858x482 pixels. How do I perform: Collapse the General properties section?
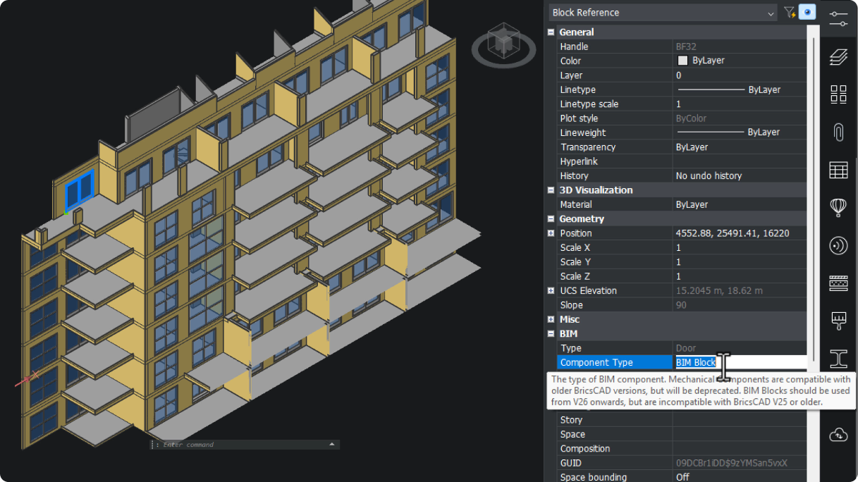(x=551, y=32)
